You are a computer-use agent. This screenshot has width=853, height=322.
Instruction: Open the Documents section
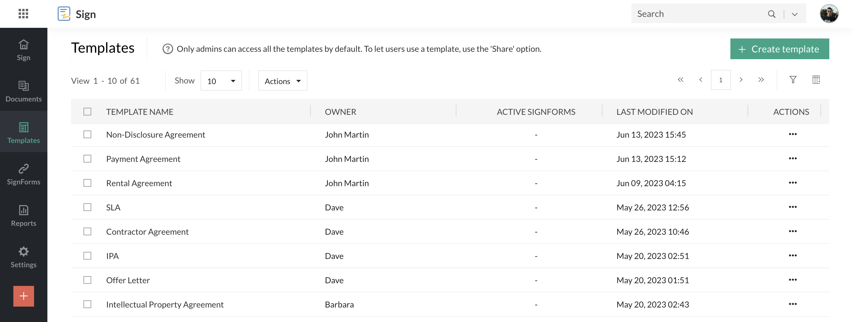pos(23,90)
